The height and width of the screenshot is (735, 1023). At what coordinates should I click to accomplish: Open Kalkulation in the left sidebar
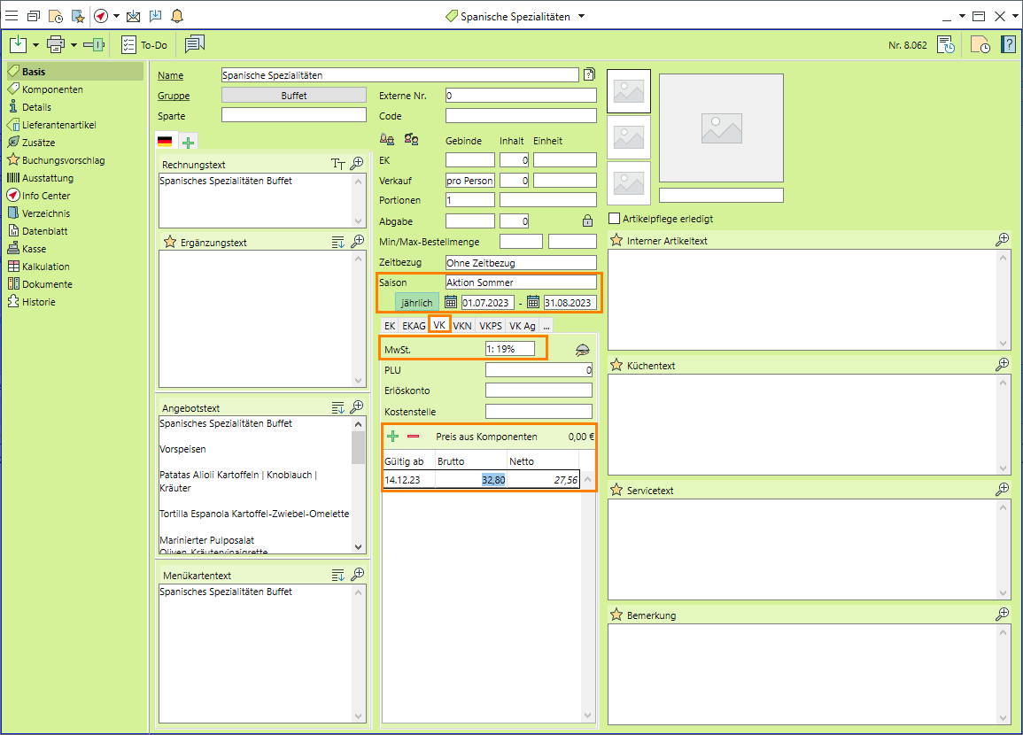click(45, 267)
